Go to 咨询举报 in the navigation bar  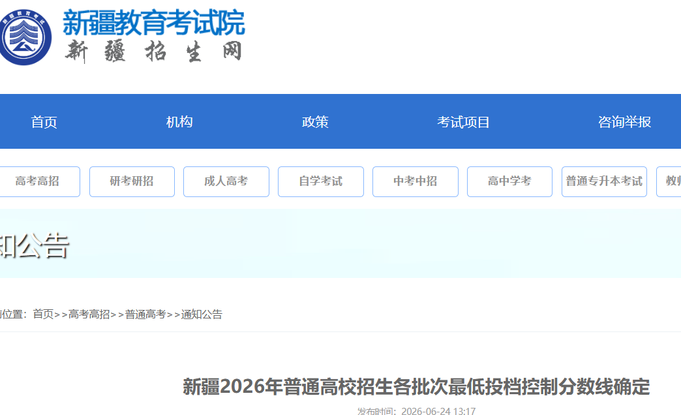click(x=624, y=122)
